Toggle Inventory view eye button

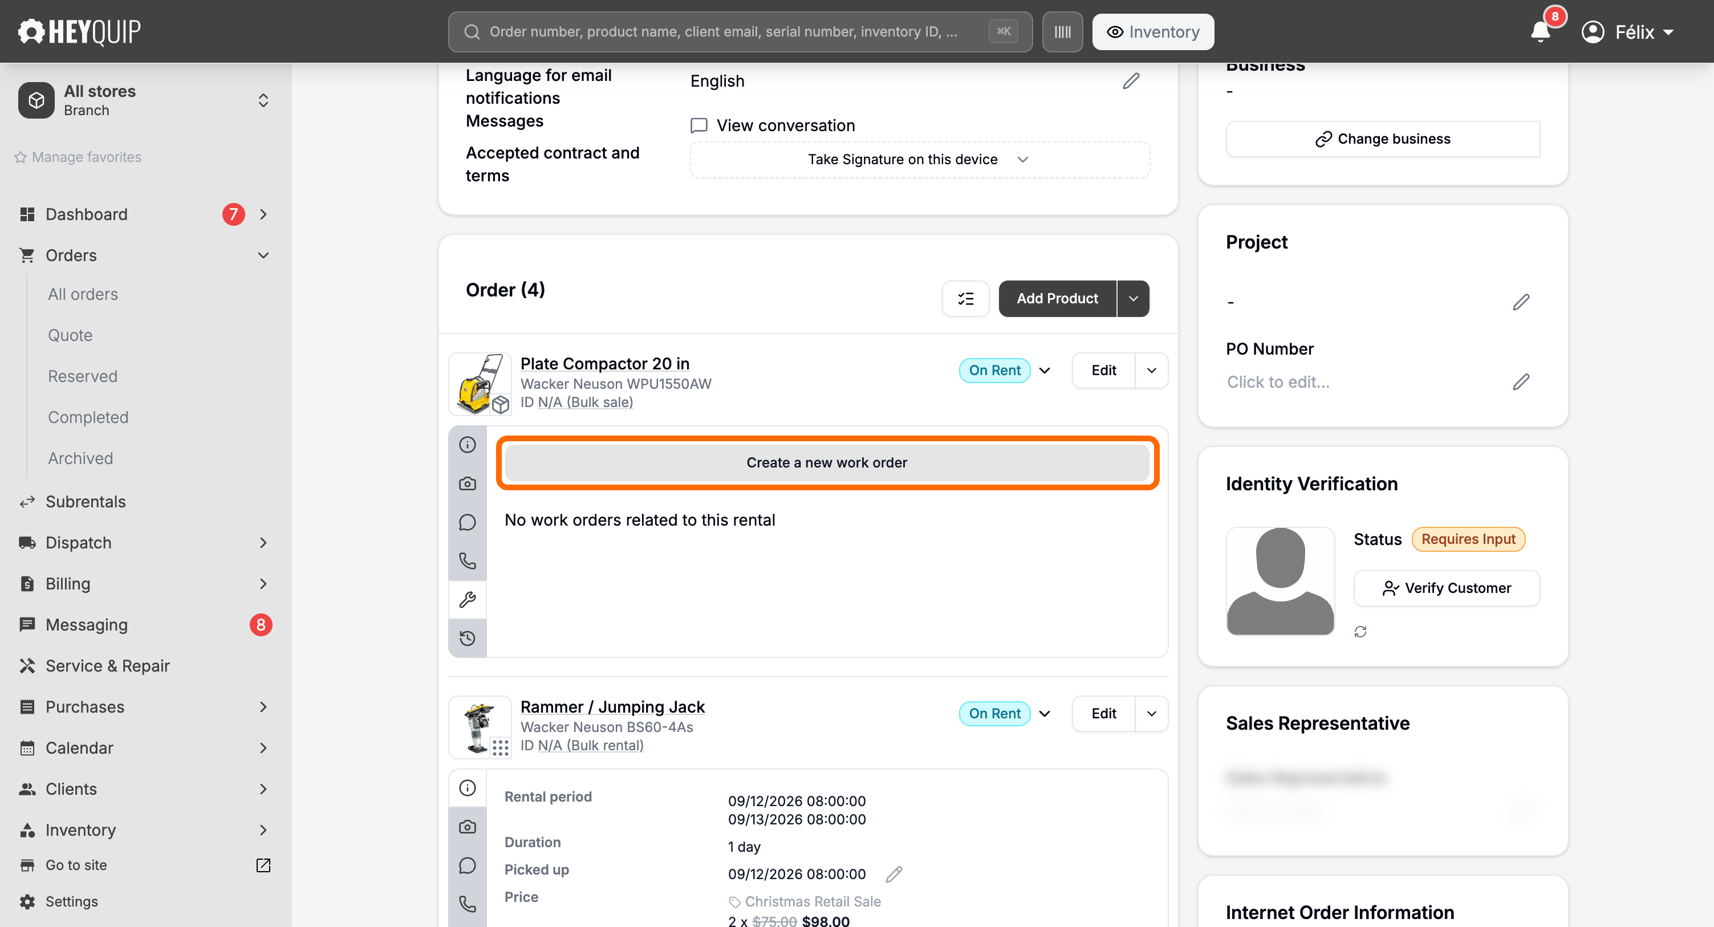coord(1152,32)
